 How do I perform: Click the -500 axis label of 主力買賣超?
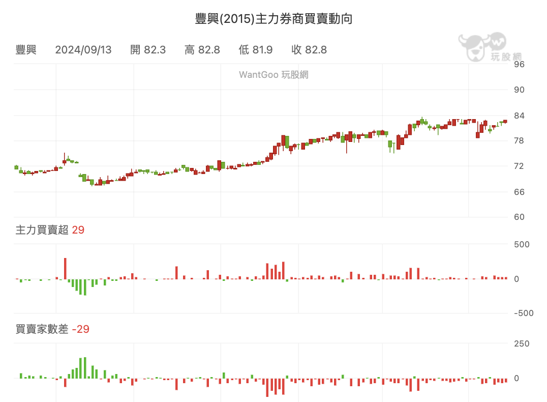click(x=524, y=313)
